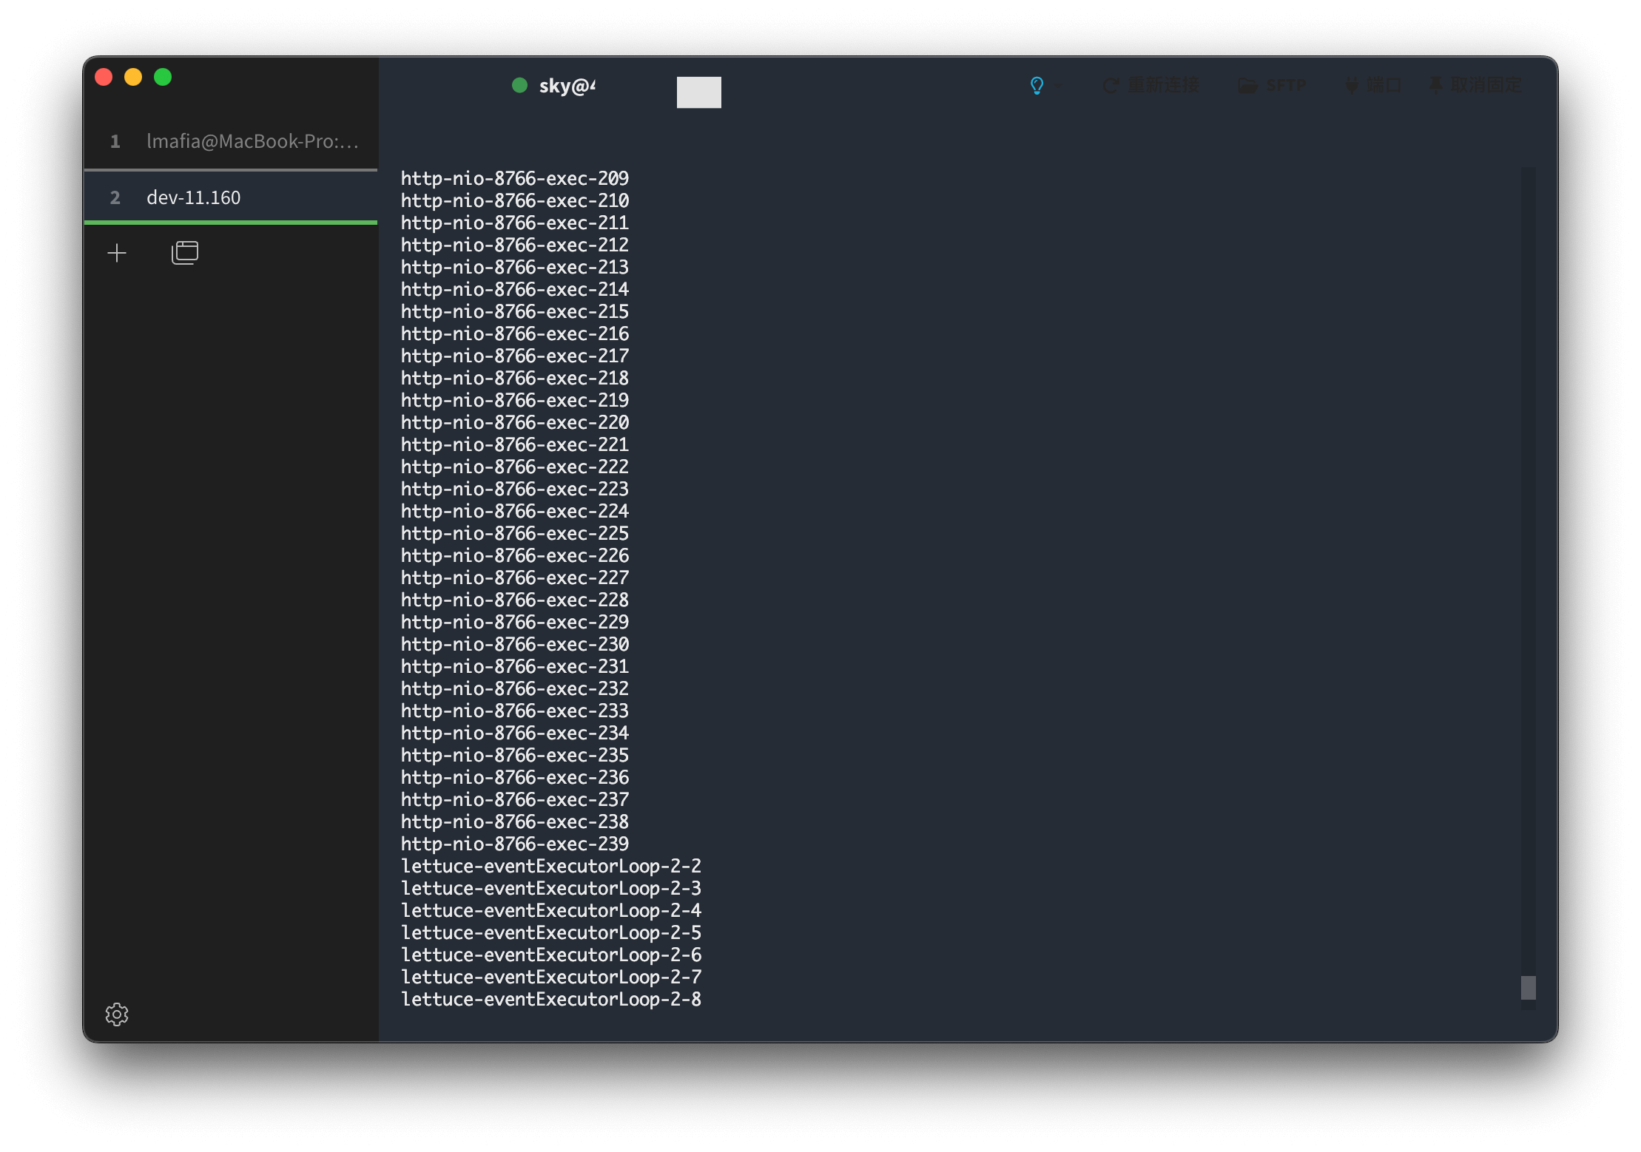Screen dimensions: 1641x1152
Task: Select the dev-11.160 tab
Action: tap(193, 197)
